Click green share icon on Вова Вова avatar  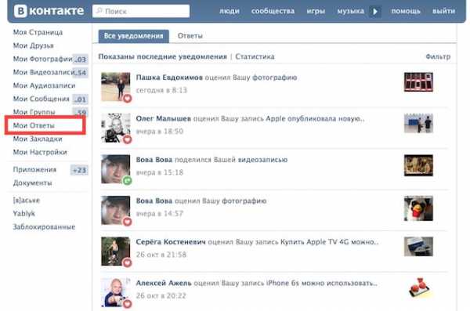(128, 180)
